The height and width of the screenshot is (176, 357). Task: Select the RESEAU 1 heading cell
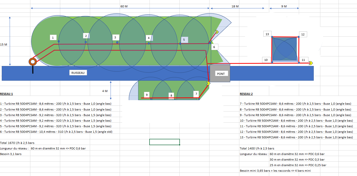coord(7,94)
